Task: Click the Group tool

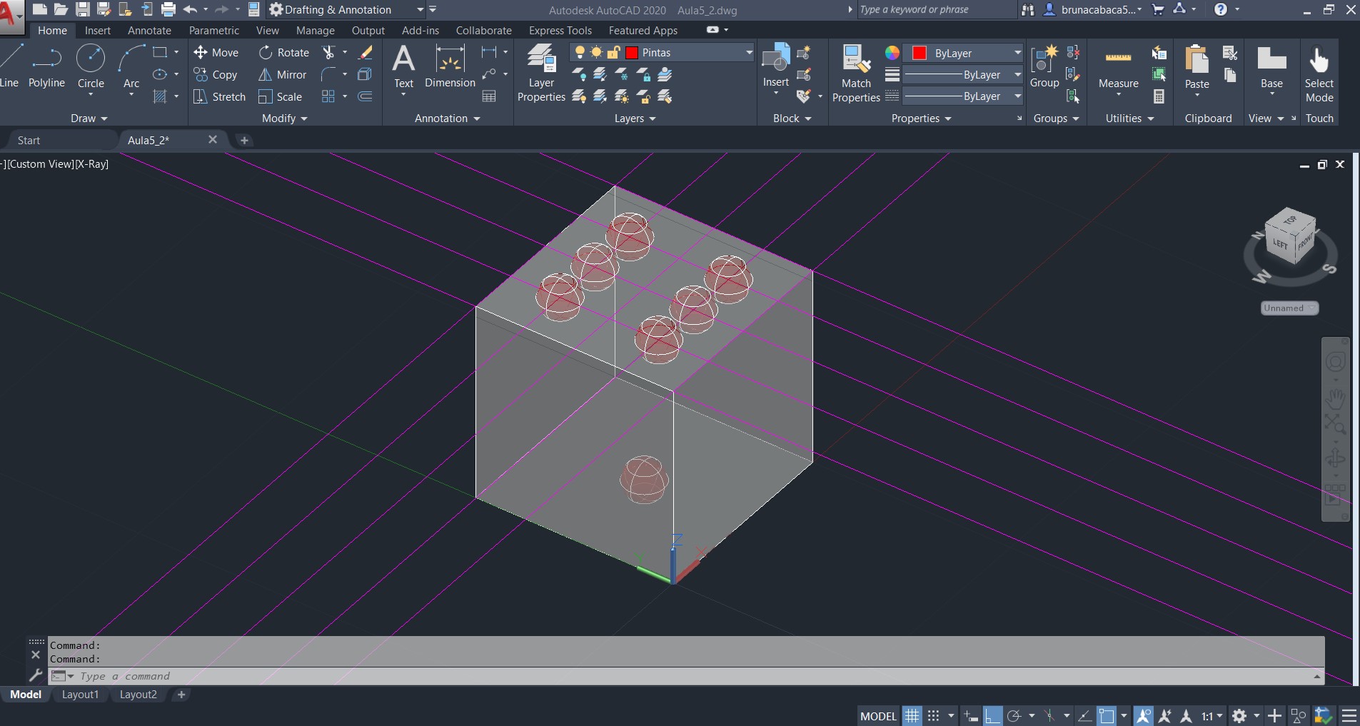Action: [1044, 66]
